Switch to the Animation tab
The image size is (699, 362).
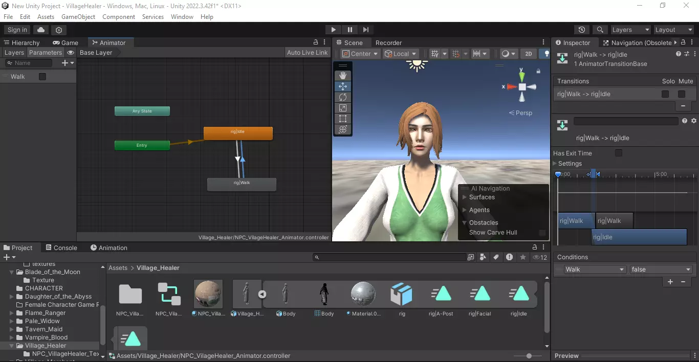109,248
